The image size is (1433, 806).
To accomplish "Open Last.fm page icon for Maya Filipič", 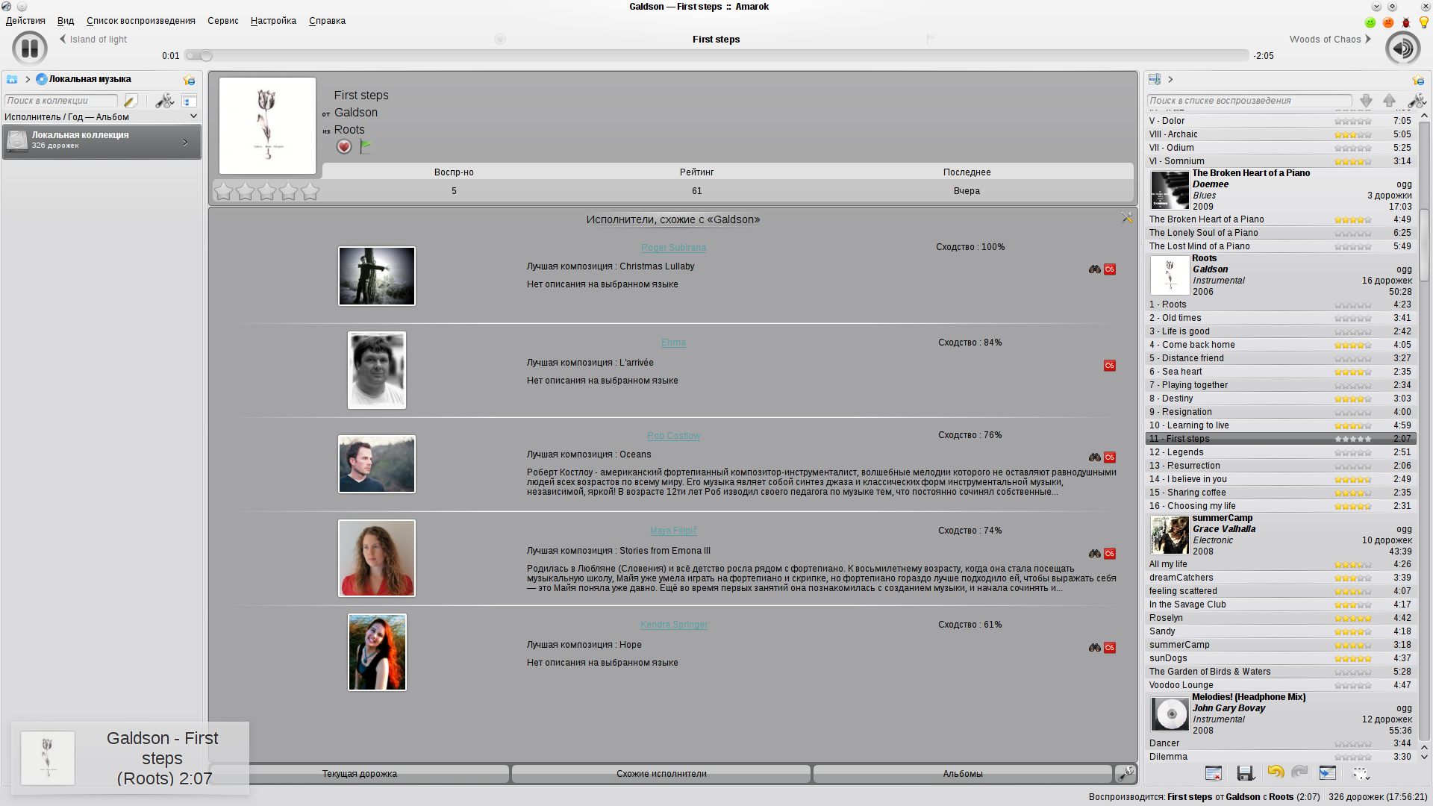I will [x=1110, y=554].
